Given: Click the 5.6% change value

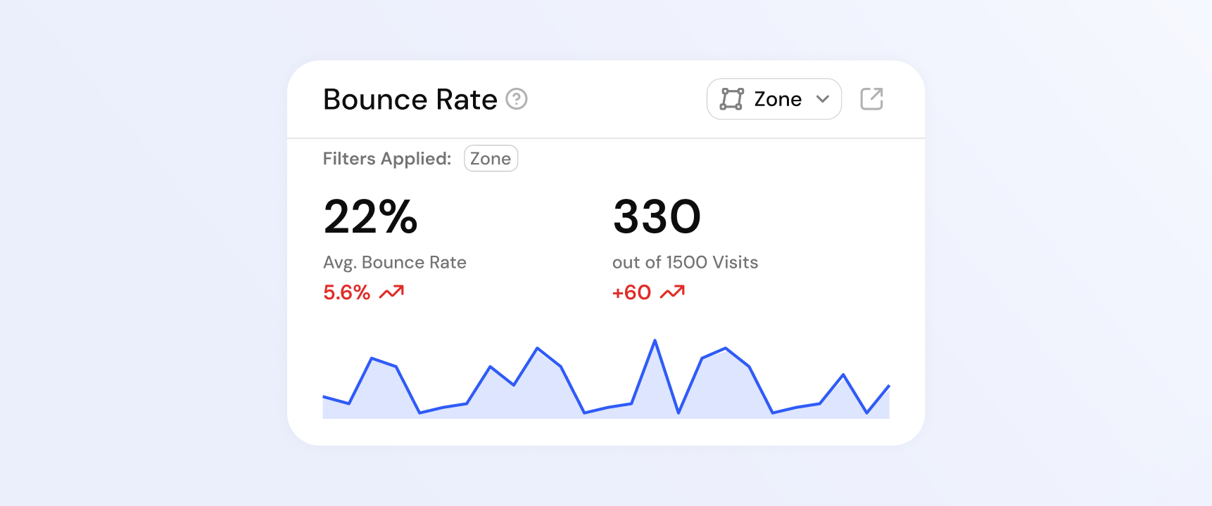Looking at the screenshot, I should [346, 292].
